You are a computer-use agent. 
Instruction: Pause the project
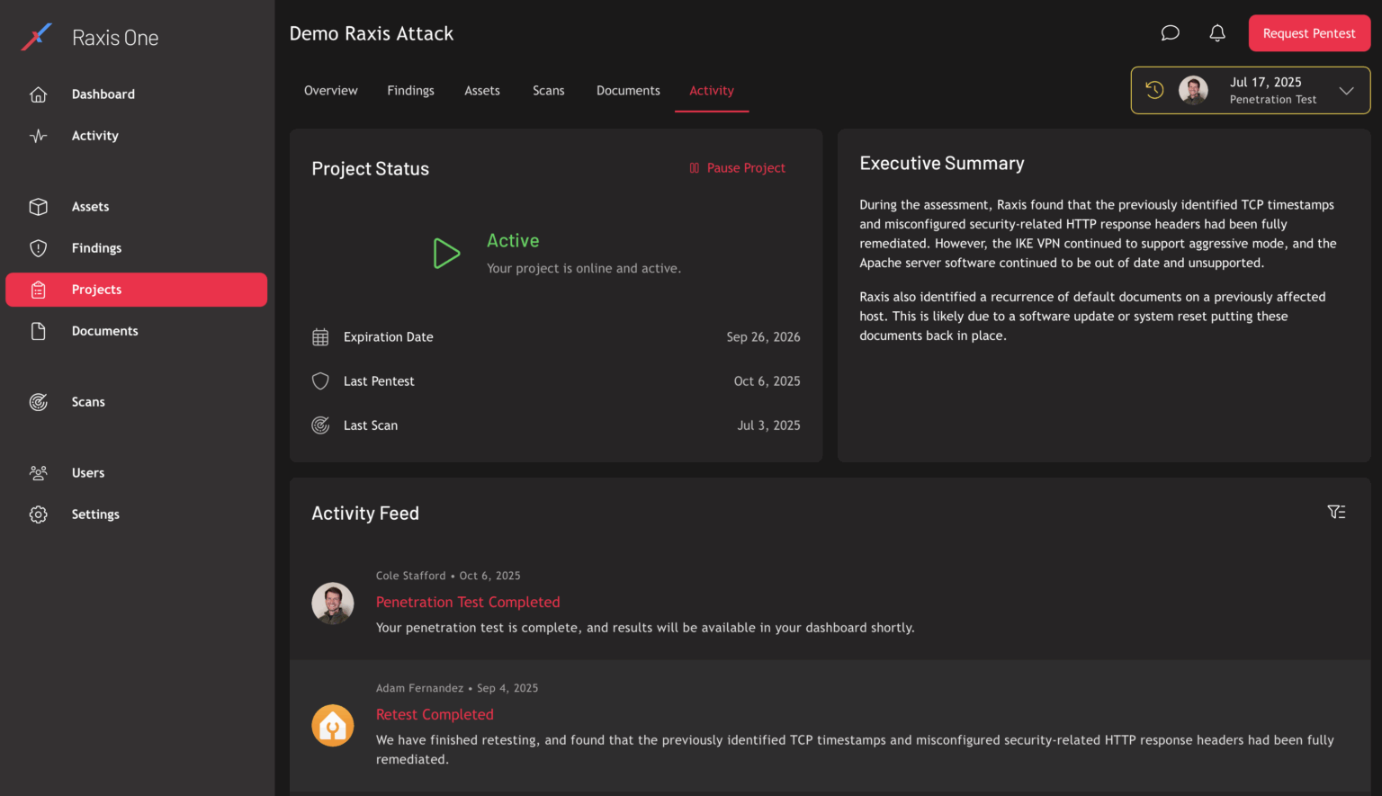[737, 168]
